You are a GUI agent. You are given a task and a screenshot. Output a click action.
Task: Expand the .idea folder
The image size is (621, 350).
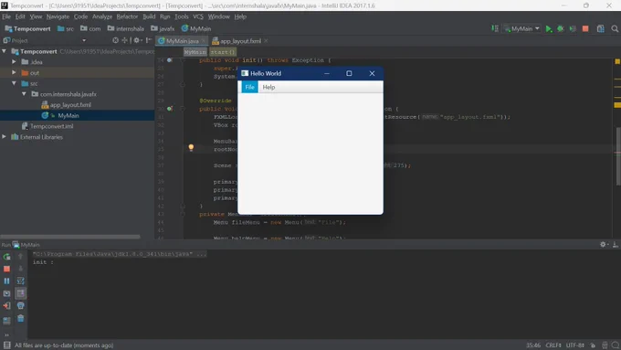(14, 62)
